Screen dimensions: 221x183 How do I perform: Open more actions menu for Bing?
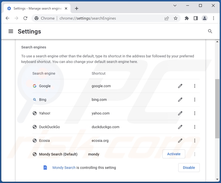(195, 100)
